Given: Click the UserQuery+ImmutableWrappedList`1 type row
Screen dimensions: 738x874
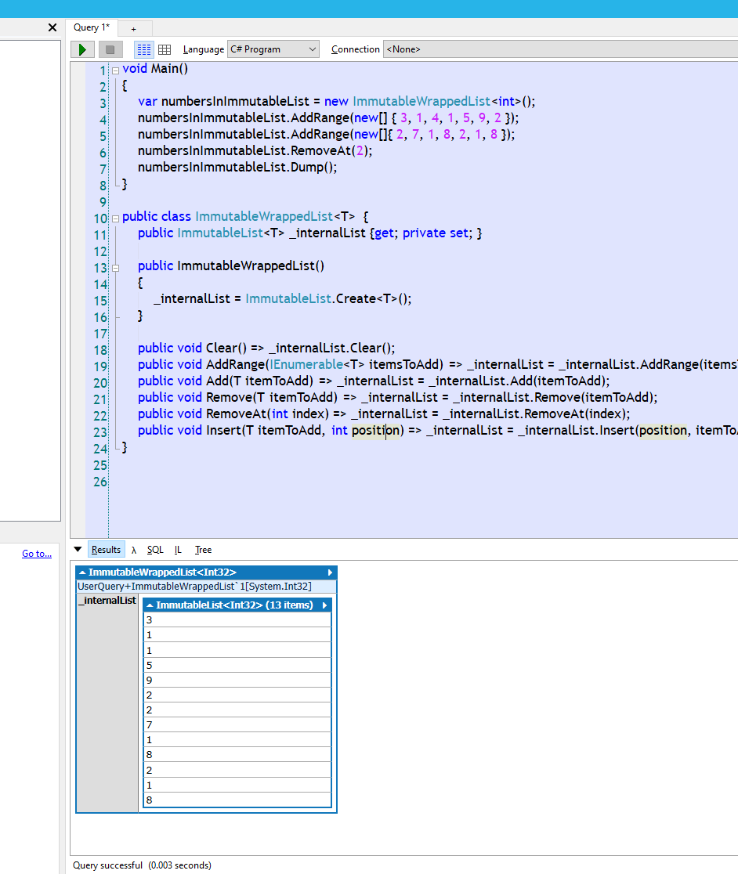Looking at the screenshot, I should [206, 586].
